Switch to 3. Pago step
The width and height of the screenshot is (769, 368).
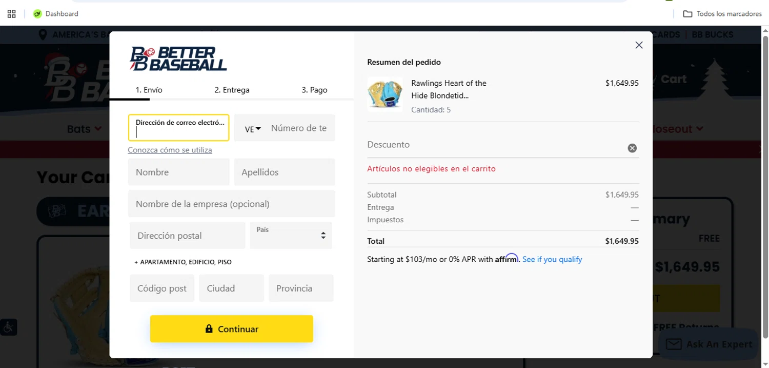tap(314, 90)
